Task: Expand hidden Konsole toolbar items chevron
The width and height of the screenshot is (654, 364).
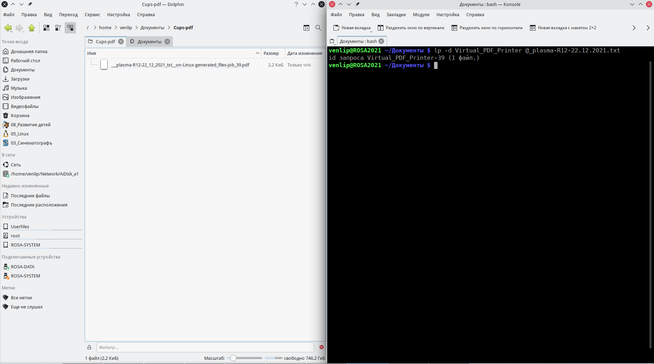Action: [634, 28]
